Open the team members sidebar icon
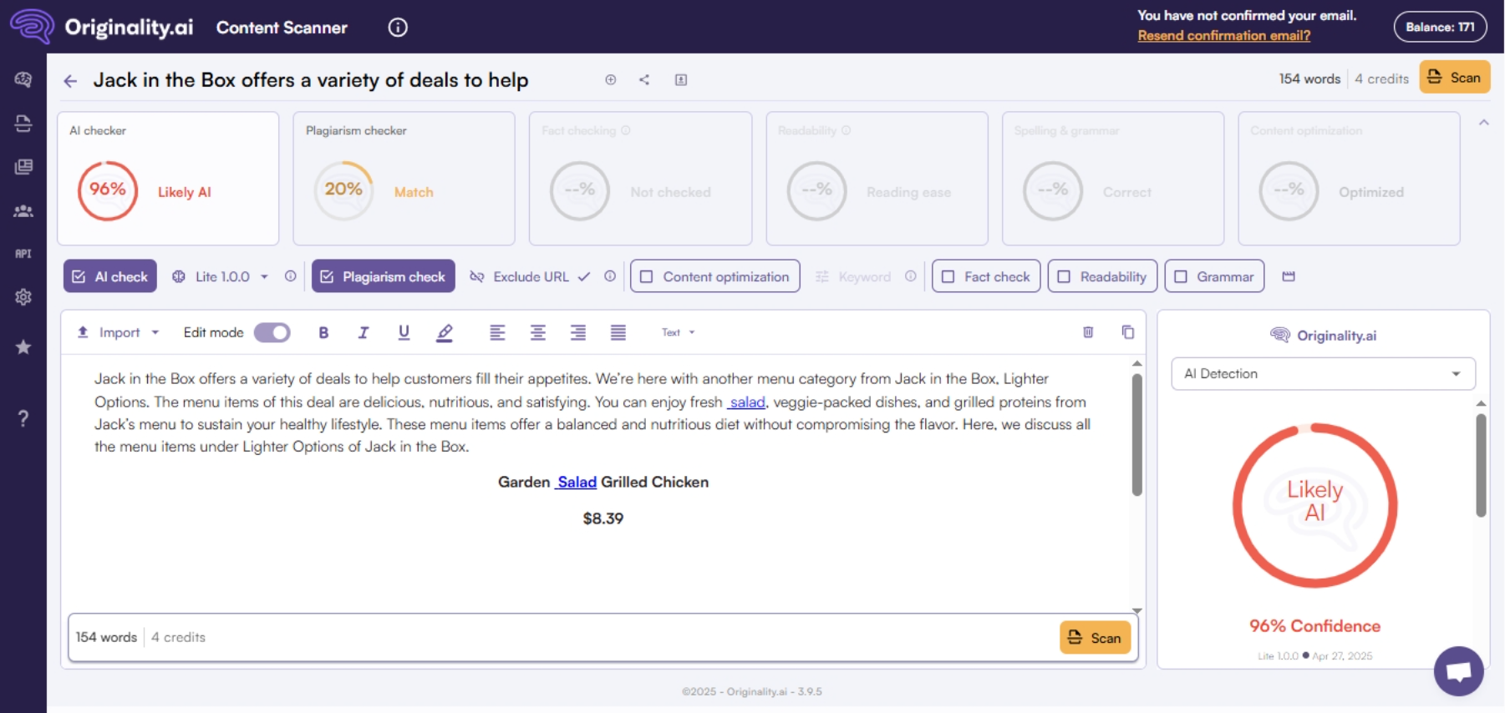Image resolution: width=1505 pixels, height=713 pixels. click(23, 211)
